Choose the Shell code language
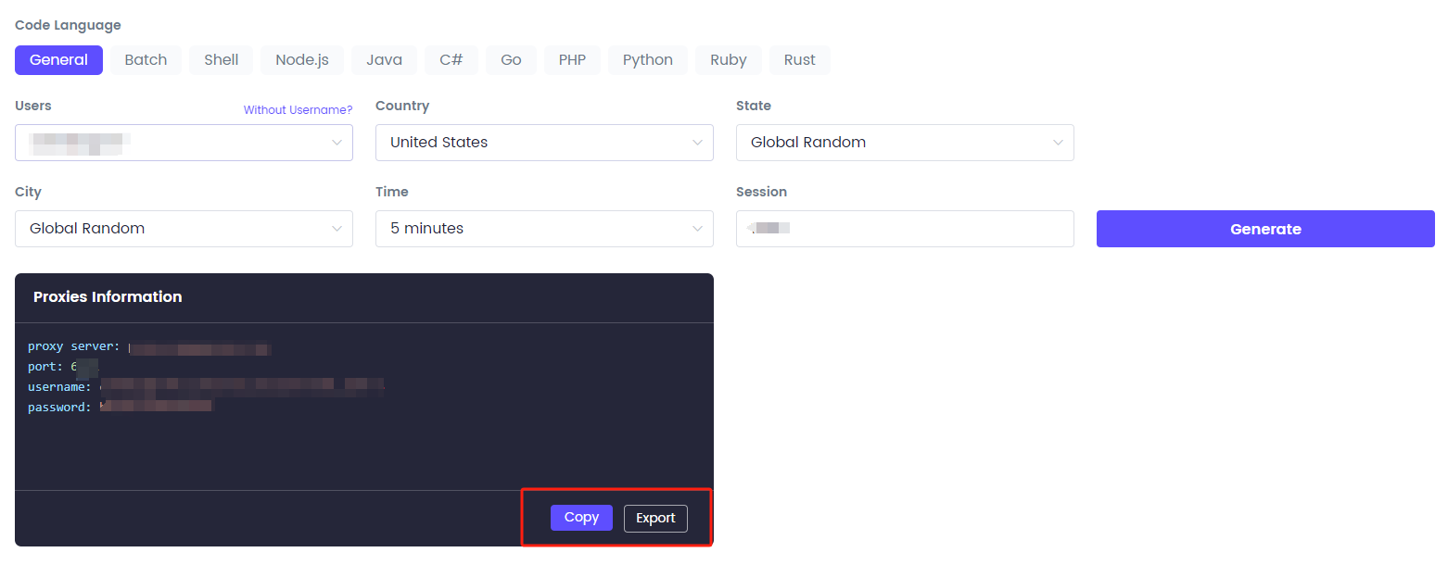The height and width of the screenshot is (565, 1448). (222, 60)
